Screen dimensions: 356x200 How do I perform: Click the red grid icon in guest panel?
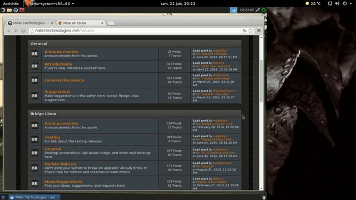coord(22,10)
